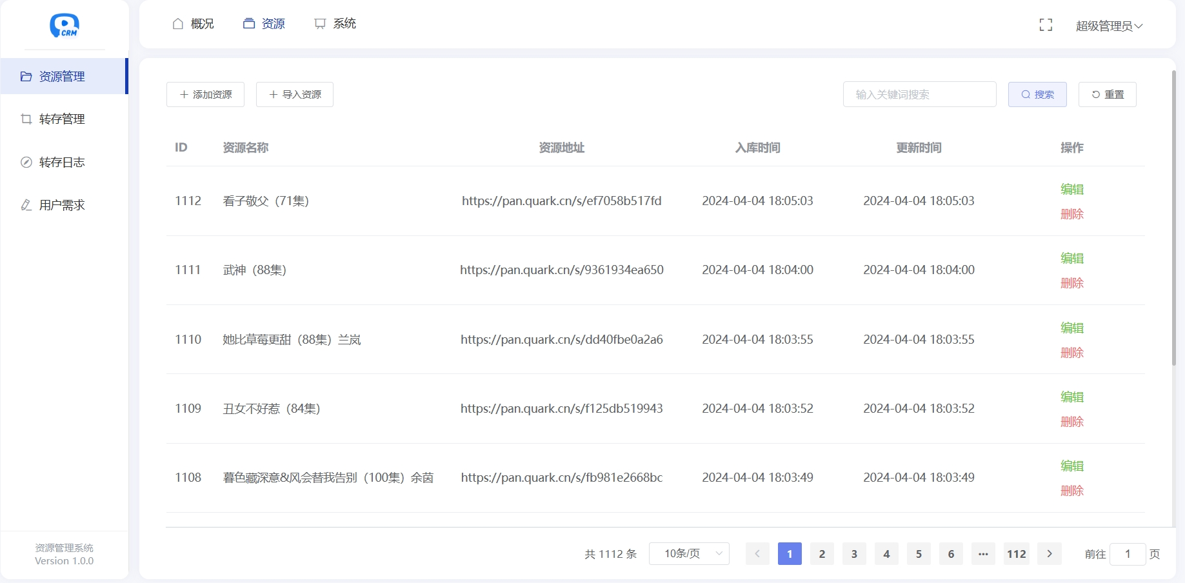Open 用户需求 in the sidebar

click(x=63, y=205)
